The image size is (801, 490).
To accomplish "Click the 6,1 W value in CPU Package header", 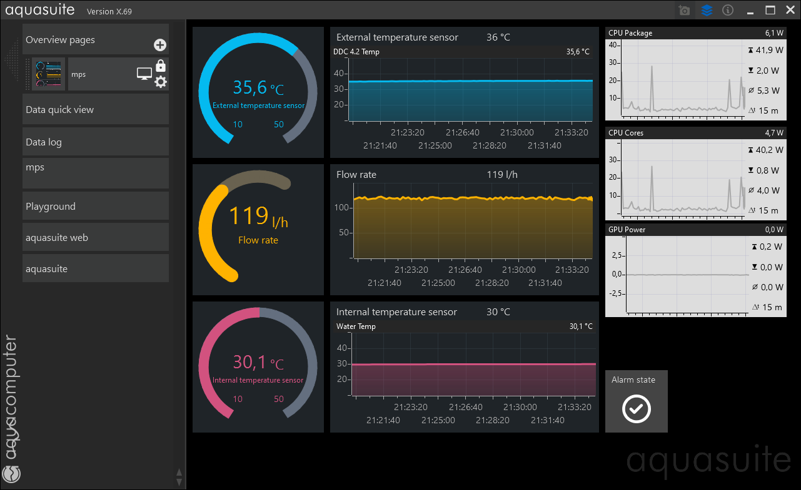I will [x=773, y=33].
